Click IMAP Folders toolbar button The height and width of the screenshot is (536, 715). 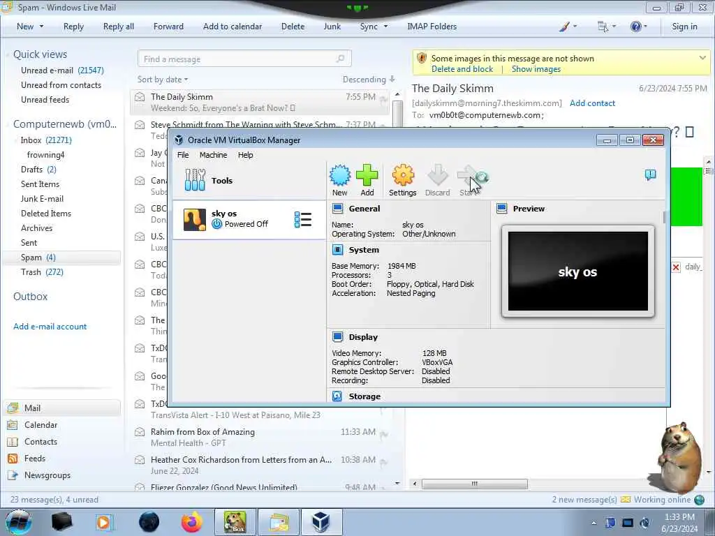point(432,27)
